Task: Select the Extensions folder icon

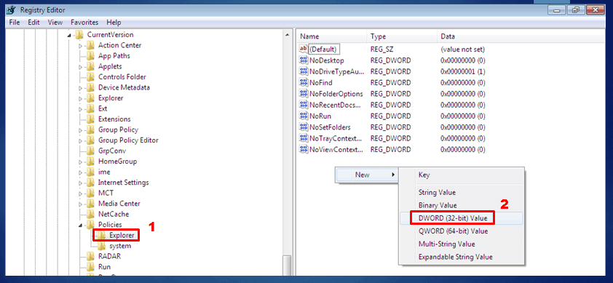Action: tap(91, 119)
